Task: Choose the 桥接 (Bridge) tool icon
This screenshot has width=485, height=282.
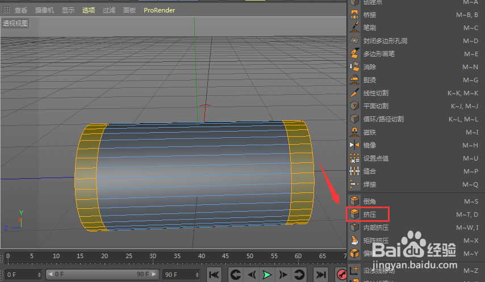Action: (x=354, y=15)
